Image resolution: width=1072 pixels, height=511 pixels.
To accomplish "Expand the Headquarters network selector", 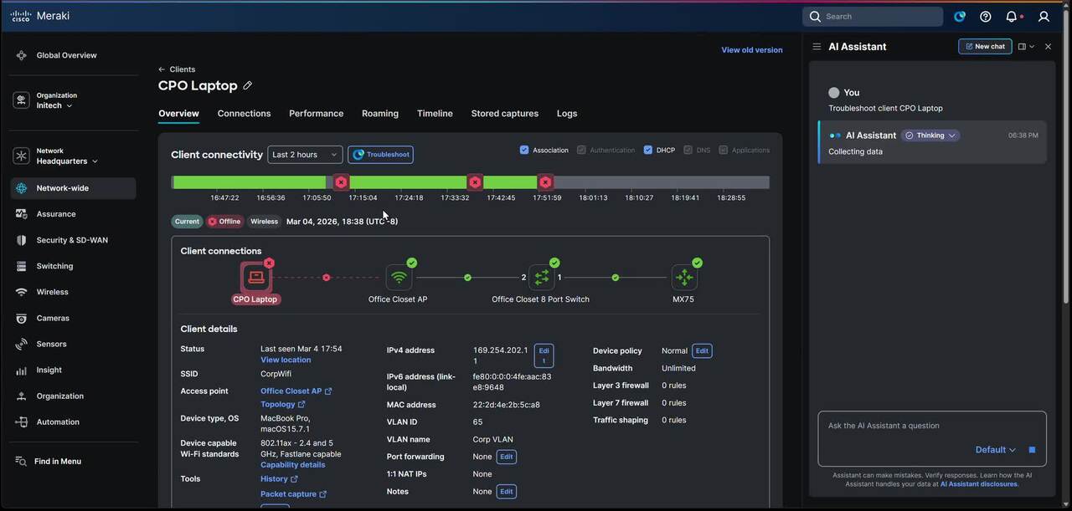I will tap(66, 161).
